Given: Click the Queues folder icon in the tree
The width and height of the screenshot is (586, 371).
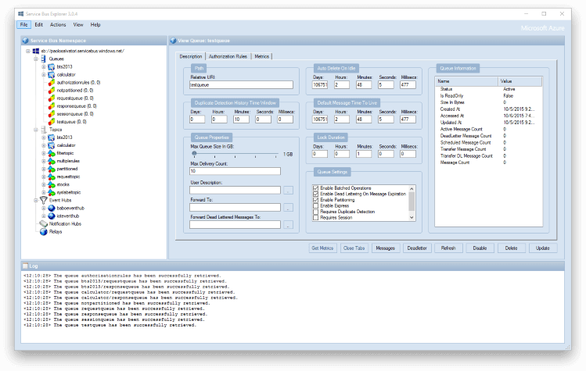Looking at the screenshot, I should (x=44, y=59).
